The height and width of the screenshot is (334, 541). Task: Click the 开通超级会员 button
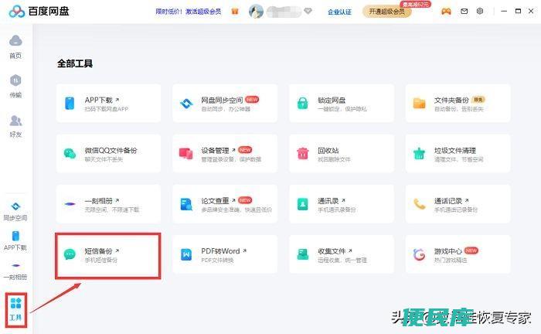386,12
